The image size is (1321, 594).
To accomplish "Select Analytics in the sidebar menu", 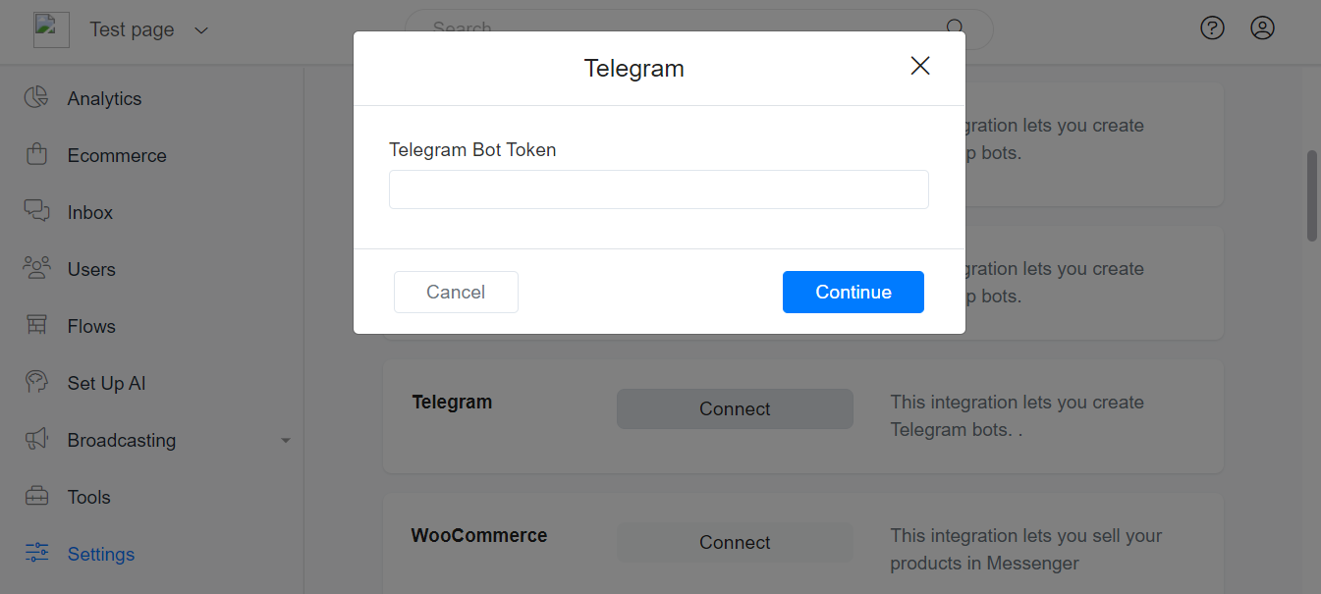I will pyautogui.click(x=104, y=98).
